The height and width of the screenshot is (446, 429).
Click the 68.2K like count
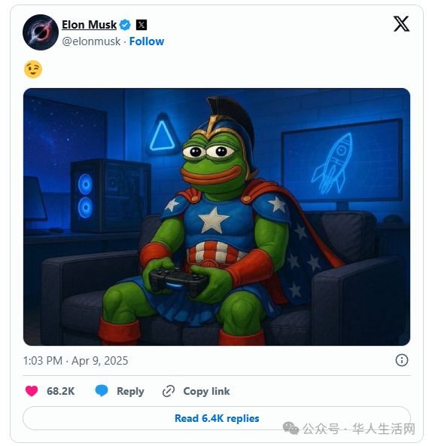60,392
